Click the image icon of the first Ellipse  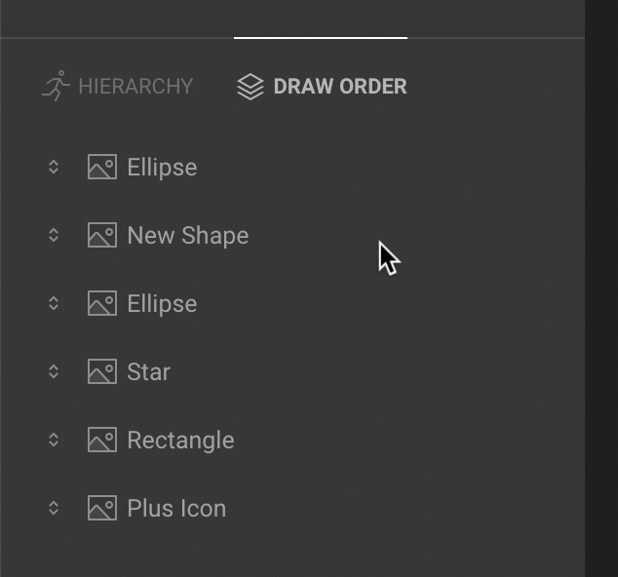(x=102, y=167)
